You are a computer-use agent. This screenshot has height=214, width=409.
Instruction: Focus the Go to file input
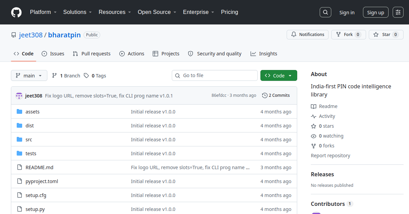coord(215,75)
